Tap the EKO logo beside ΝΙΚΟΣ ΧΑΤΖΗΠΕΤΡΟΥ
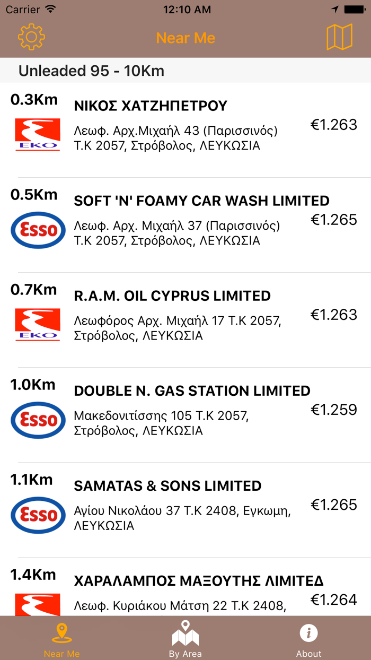Viewport: 371px width, 660px height. (38, 135)
